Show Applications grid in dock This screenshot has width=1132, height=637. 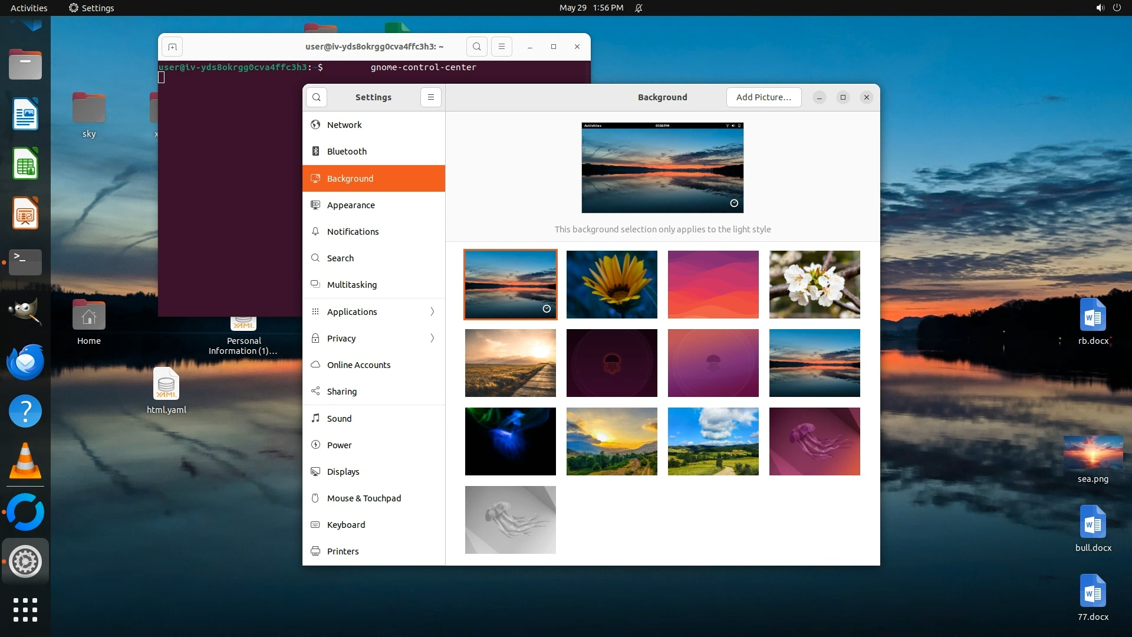[25, 609]
